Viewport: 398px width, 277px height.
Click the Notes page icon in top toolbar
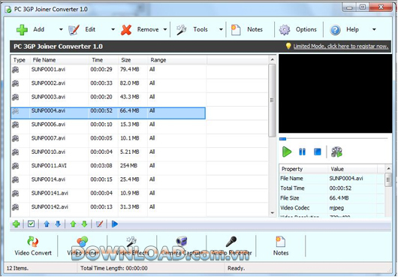(x=236, y=30)
